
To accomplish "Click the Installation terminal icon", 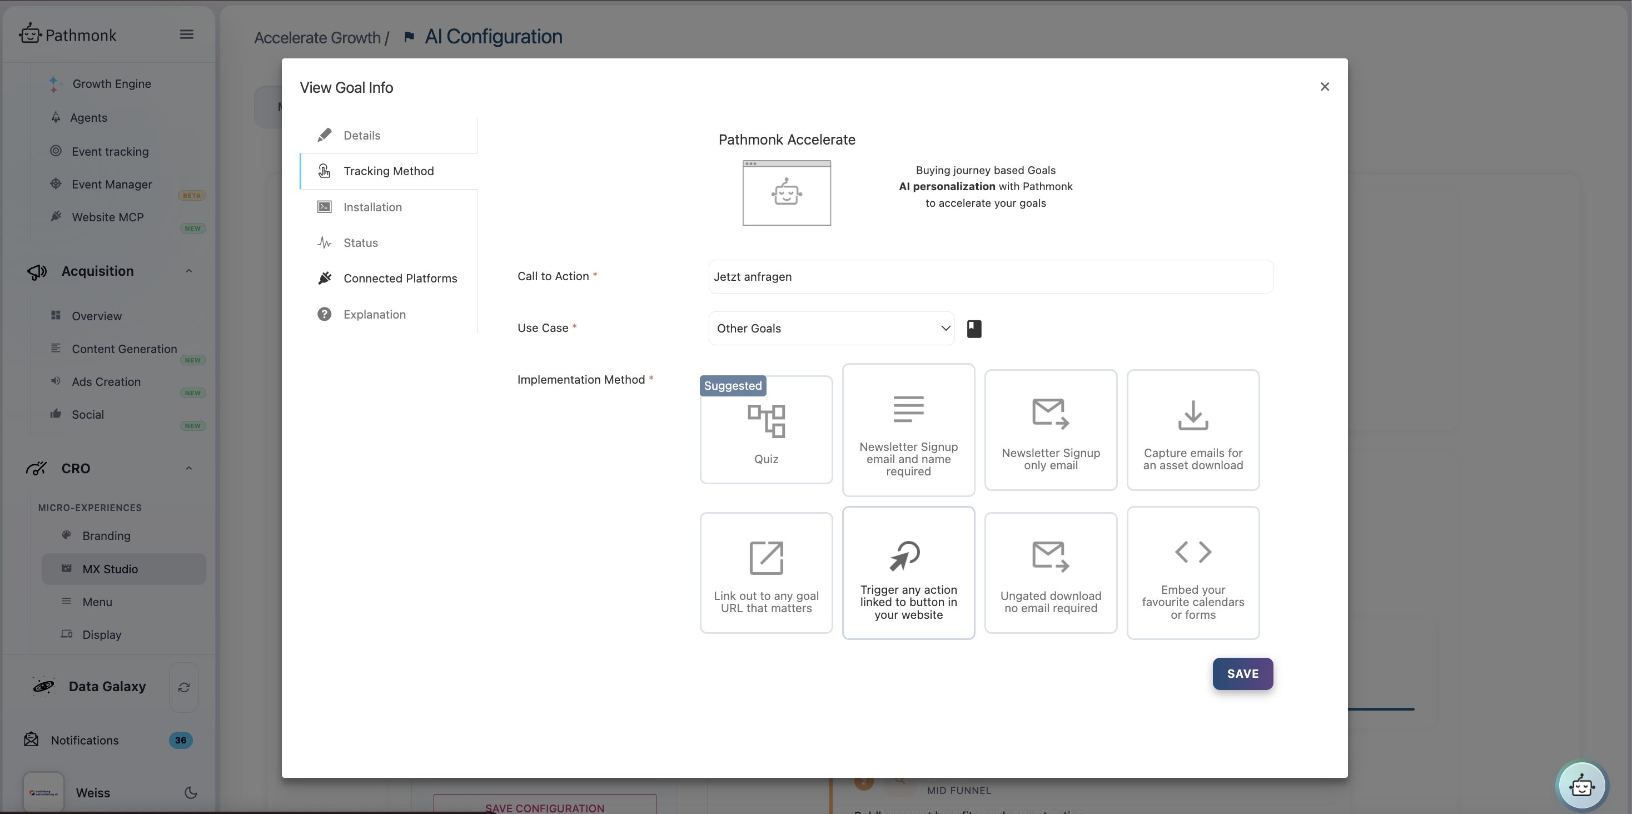I will 325,207.
